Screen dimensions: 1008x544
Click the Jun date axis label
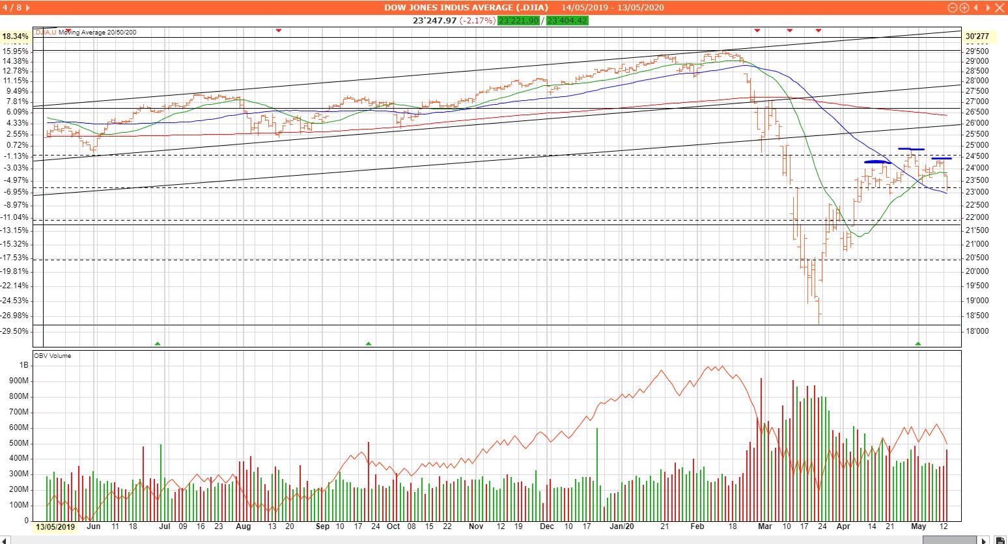click(94, 526)
